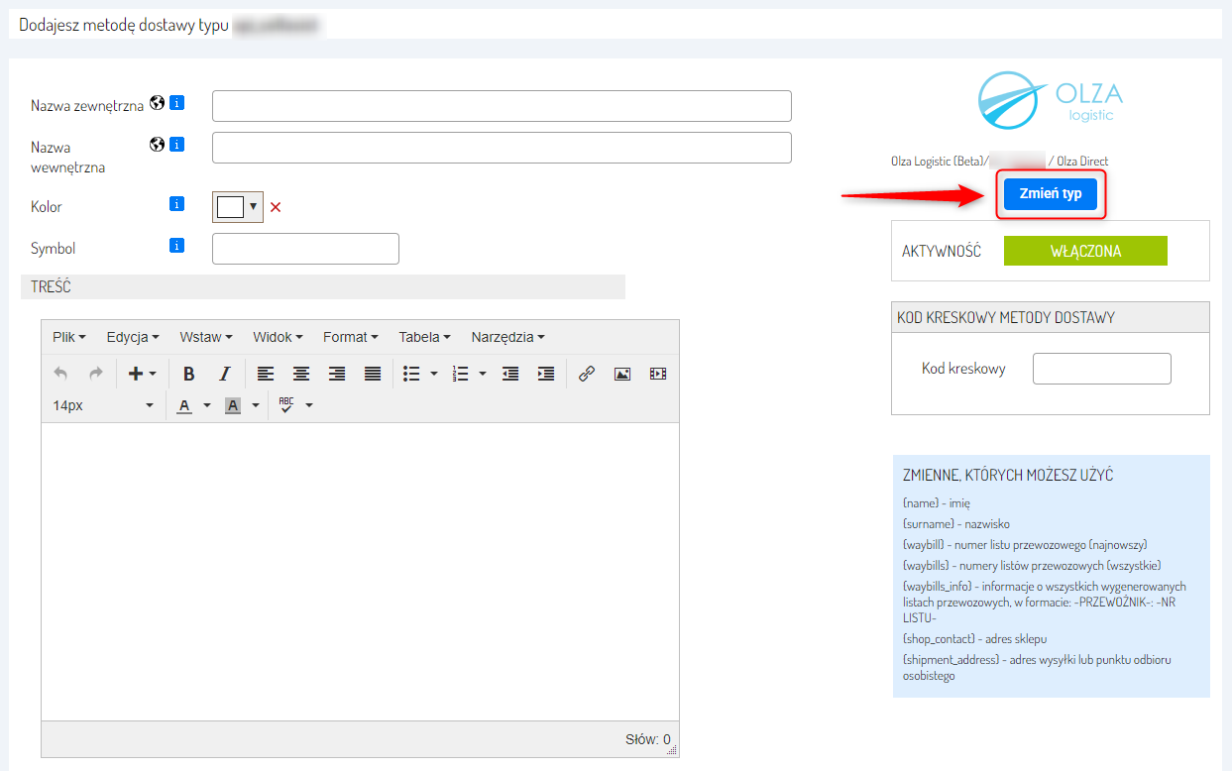Insert a link using chain icon
The image size is (1232, 771).
586,374
